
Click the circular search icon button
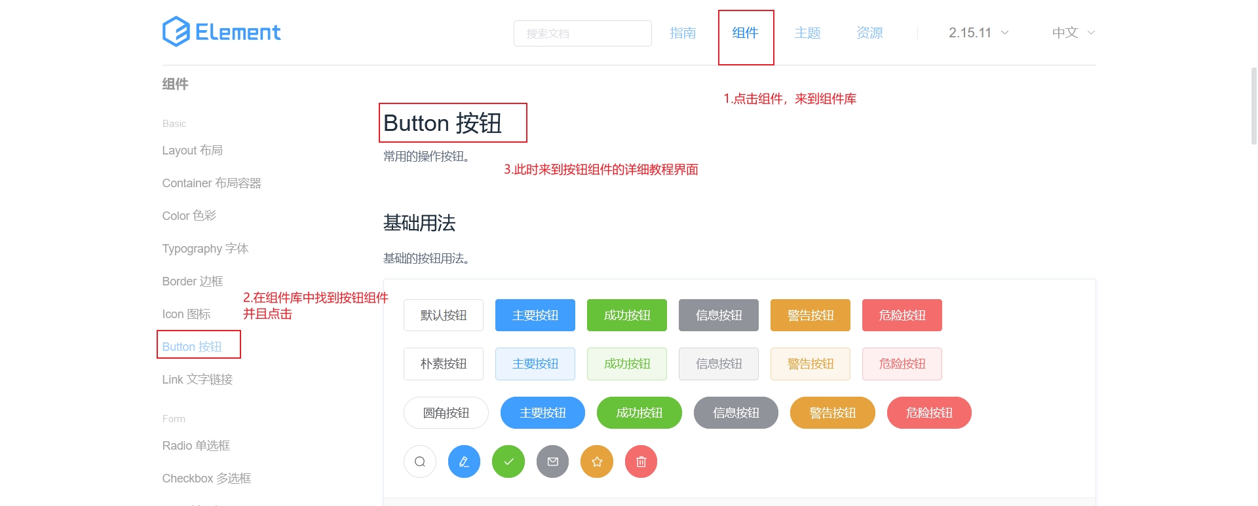tap(420, 461)
